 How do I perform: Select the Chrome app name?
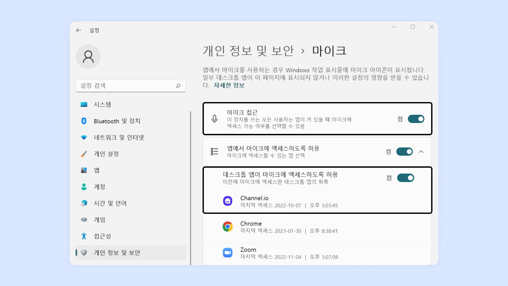pyautogui.click(x=251, y=224)
